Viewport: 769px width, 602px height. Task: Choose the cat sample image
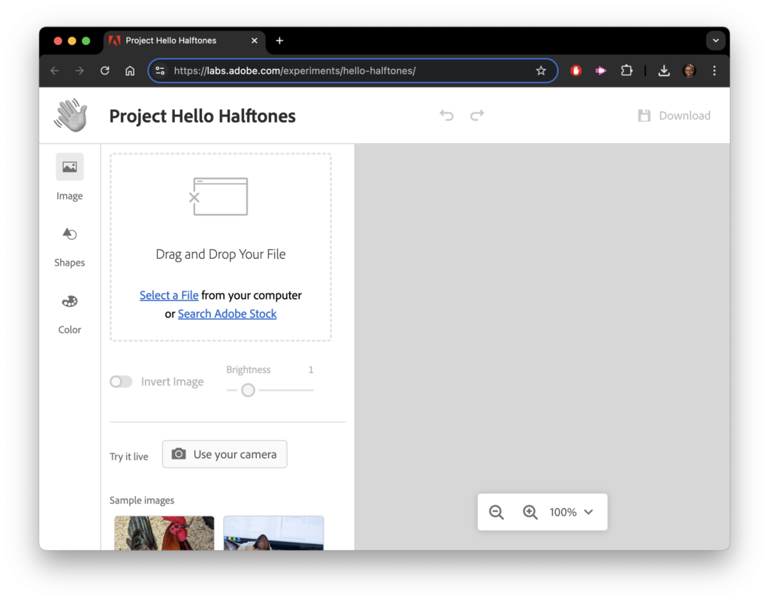tap(273, 533)
